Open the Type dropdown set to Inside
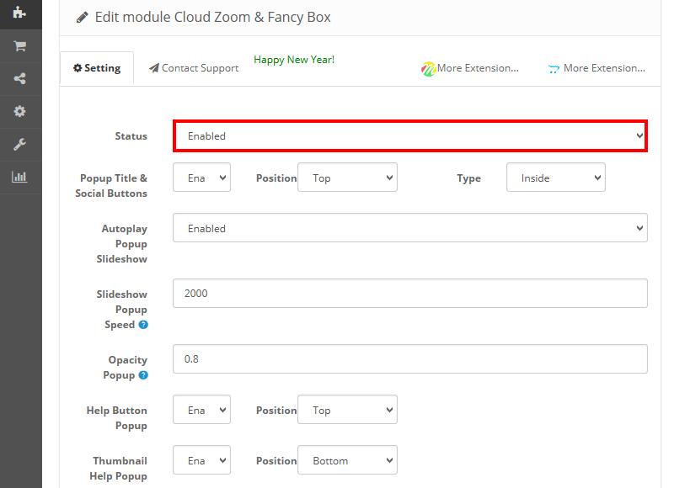Image resolution: width=674 pixels, height=488 pixels. (x=555, y=178)
